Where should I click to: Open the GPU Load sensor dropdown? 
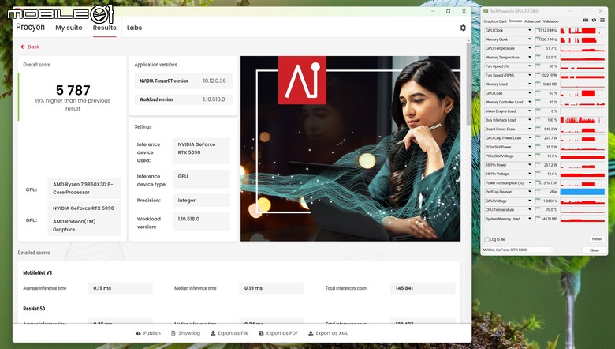[x=530, y=93]
